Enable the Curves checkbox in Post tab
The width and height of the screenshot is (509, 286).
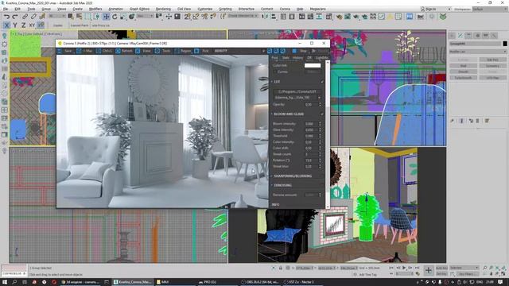point(275,71)
